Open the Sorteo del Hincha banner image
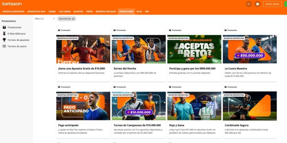The height and width of the screenshot is (143, 287). [139, 49]
